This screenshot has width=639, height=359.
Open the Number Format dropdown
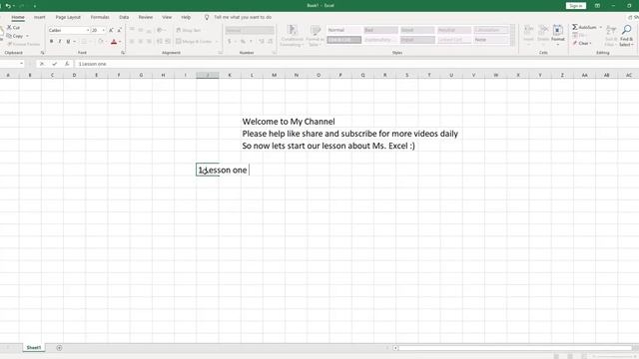coord(250,31)
